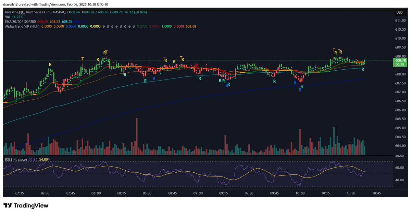The width and height of the screenshot is (411, 214).
Task: Click the "10:30" time axis label
Action: [x=351, y=193]
